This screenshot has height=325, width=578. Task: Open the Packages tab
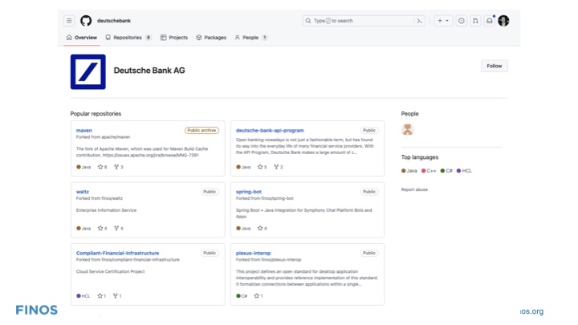(x=211, y=38)
